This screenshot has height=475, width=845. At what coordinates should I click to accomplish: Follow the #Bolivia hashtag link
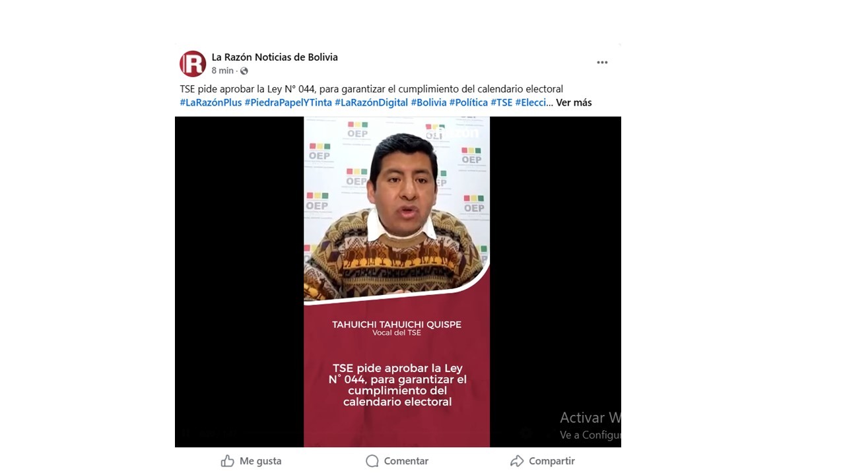tap(428, 102)
